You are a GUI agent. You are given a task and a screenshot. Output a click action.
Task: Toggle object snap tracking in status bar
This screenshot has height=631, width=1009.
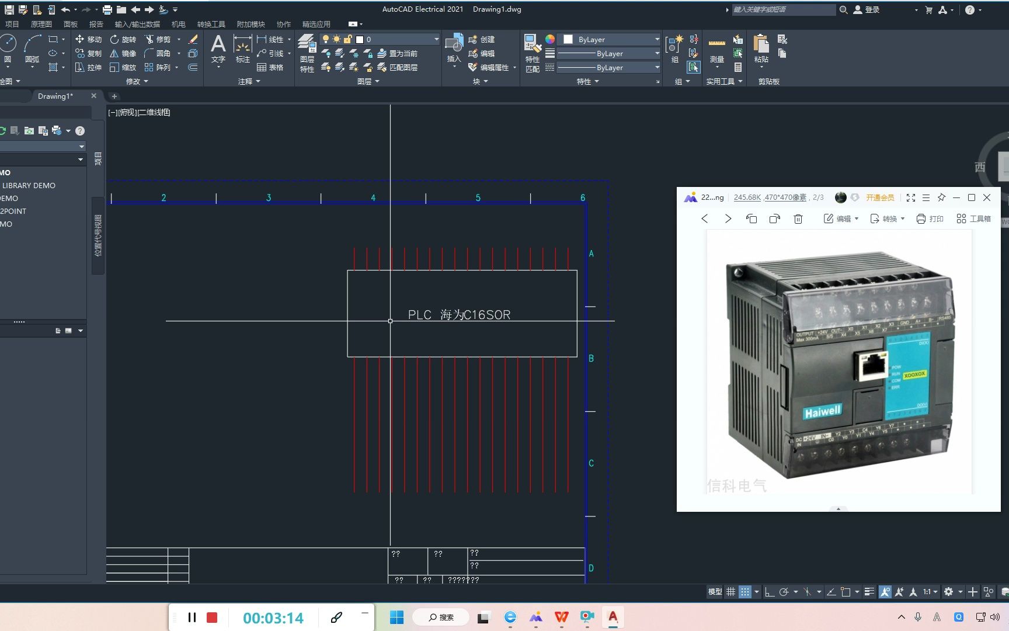(x=831, y=592)
